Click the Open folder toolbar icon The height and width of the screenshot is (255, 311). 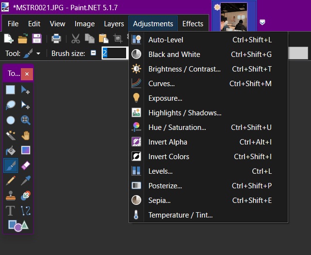pyautogui.click(x=23, y=38)
